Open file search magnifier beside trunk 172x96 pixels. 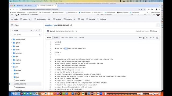click(x=40, y=30)
